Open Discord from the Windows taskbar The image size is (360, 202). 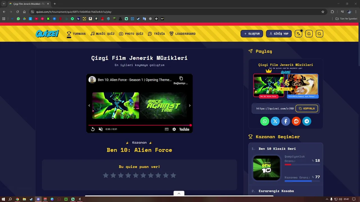(38, 199)
